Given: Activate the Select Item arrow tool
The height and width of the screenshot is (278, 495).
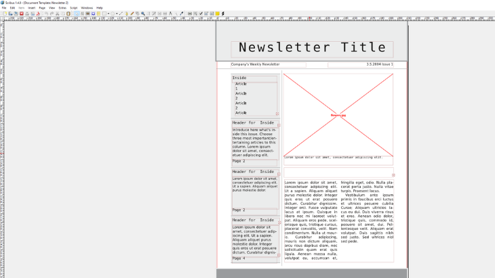Looking at the screenshot, I should point(77,14).
